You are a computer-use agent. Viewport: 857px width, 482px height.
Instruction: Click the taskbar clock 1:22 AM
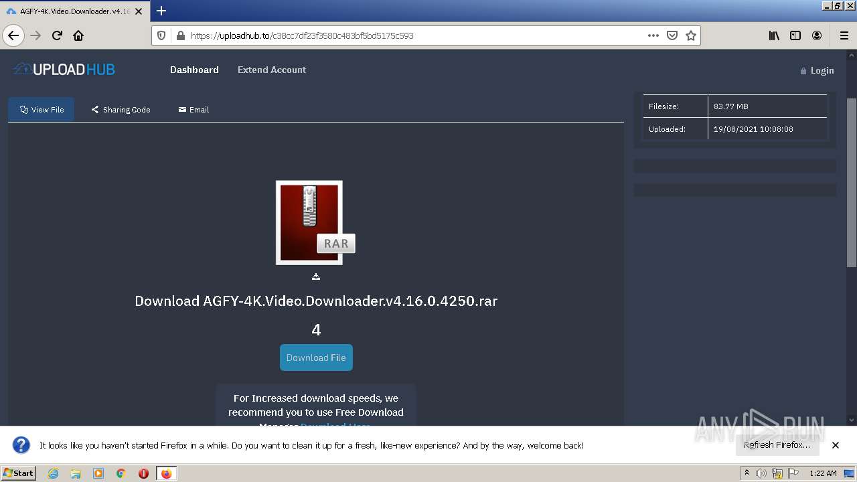coord(823,473)
